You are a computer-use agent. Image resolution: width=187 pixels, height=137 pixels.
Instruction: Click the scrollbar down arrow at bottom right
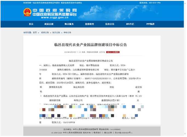pos(185,135)
